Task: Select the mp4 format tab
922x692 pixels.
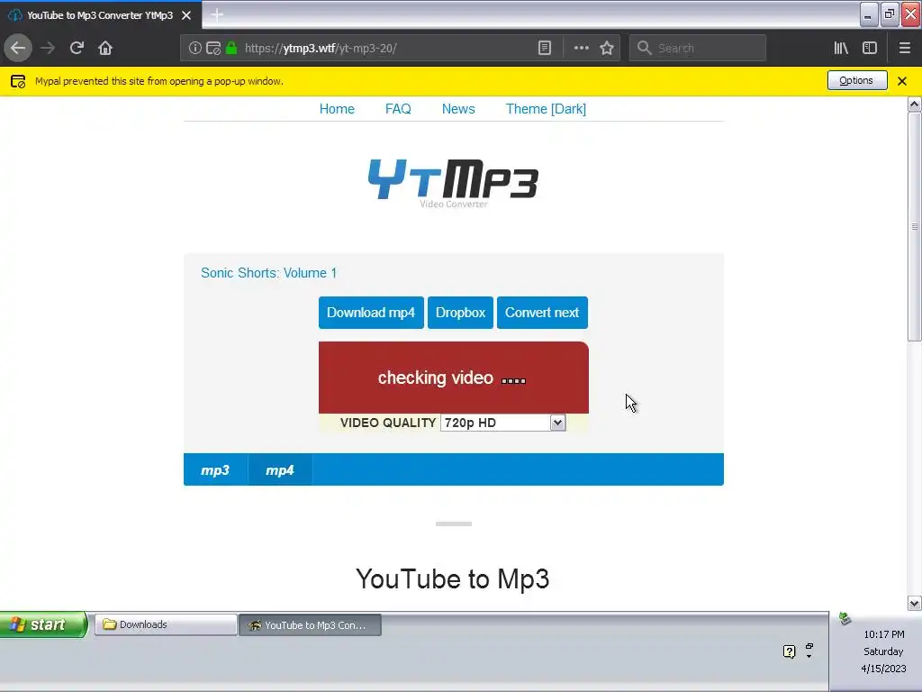Action: click(280, 469)
